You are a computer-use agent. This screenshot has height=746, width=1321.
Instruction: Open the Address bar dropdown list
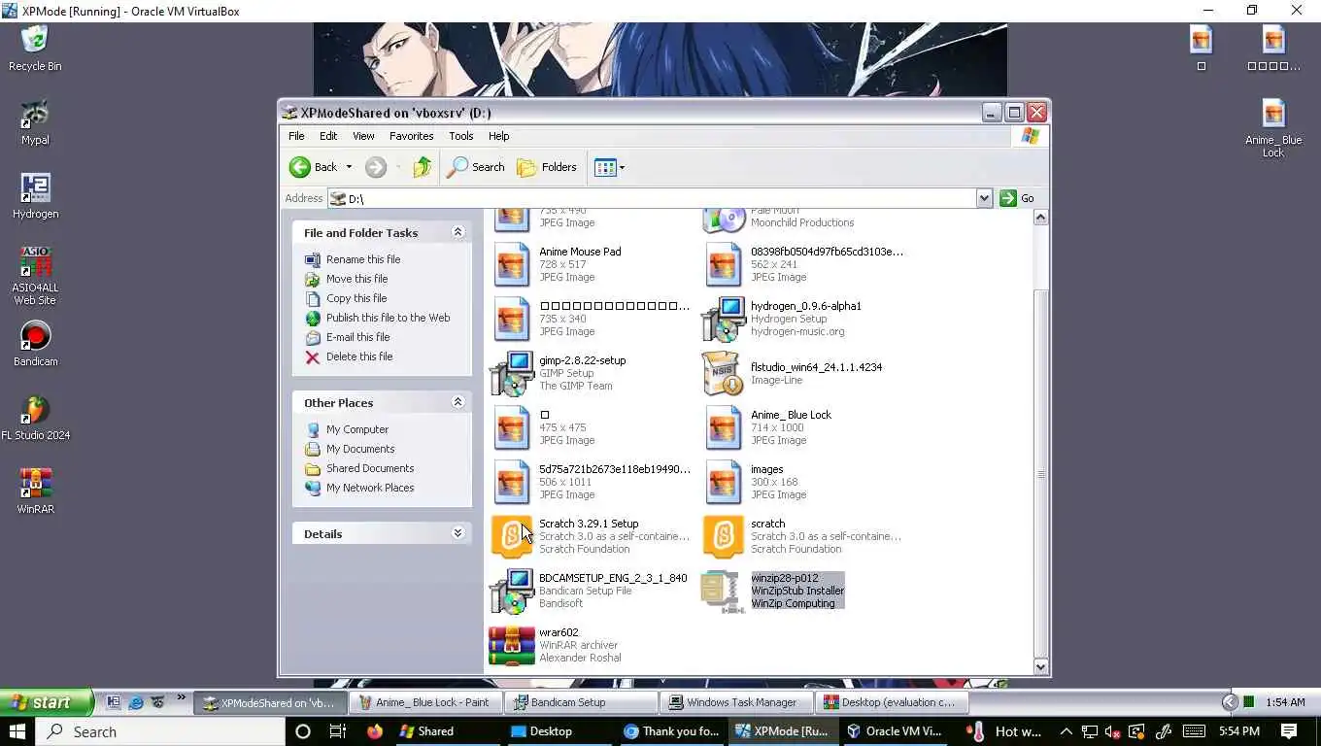984,198
